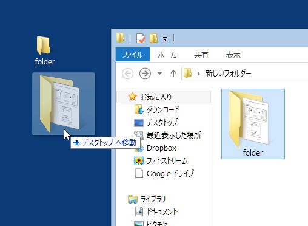This screenshot has width=308, height=226.
Task: Click the Google ドライブ blank file icon
Action: click(139, 173)
